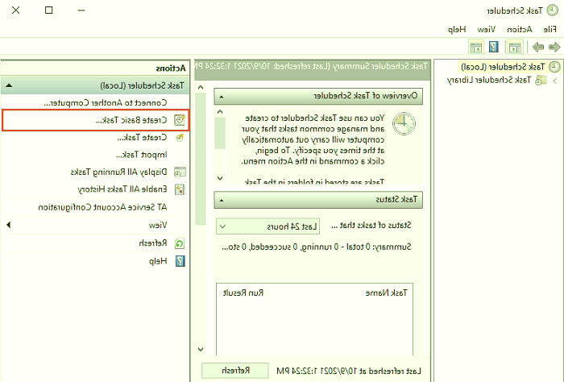Click the summary pane scroll up arrow
This screenshot has width=564, height=382.
[x=201, y=87]
